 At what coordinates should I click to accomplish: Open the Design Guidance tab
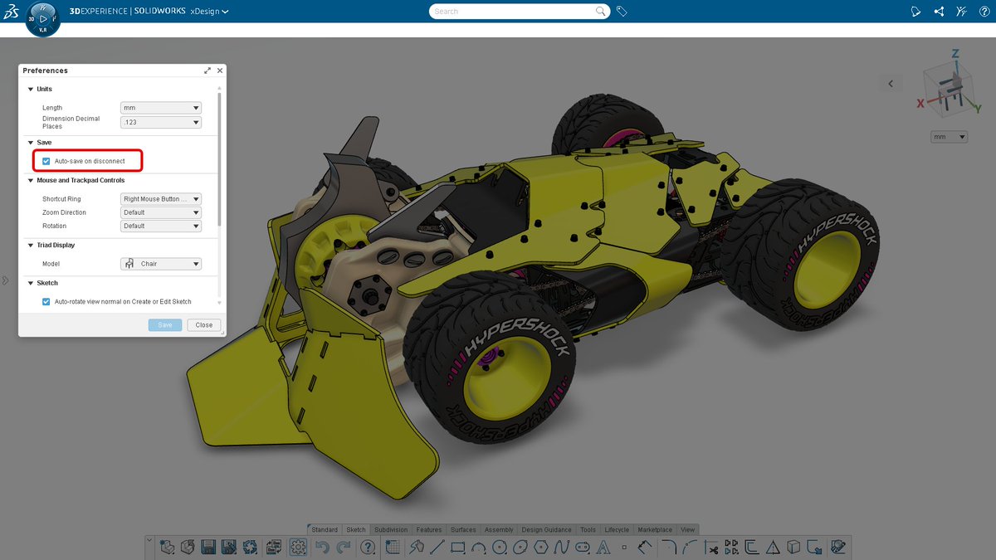[x=547, y=529]
